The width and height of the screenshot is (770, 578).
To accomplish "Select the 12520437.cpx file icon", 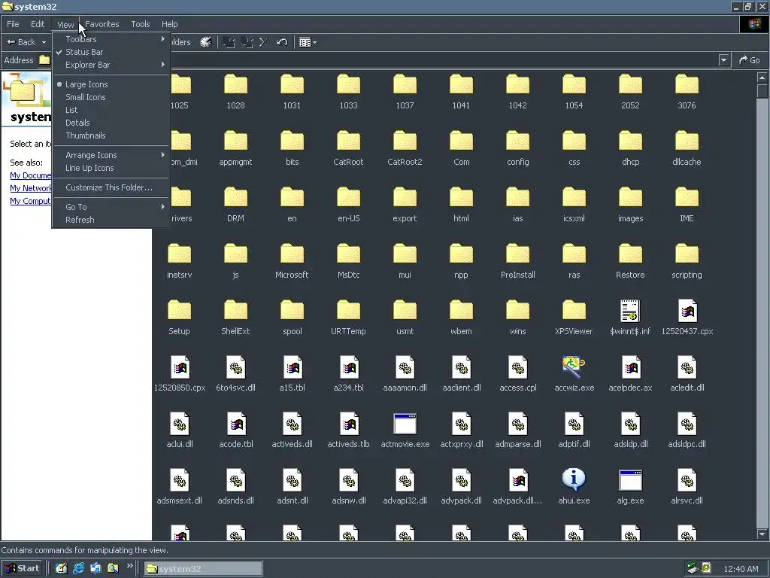I will coord(687,310).
